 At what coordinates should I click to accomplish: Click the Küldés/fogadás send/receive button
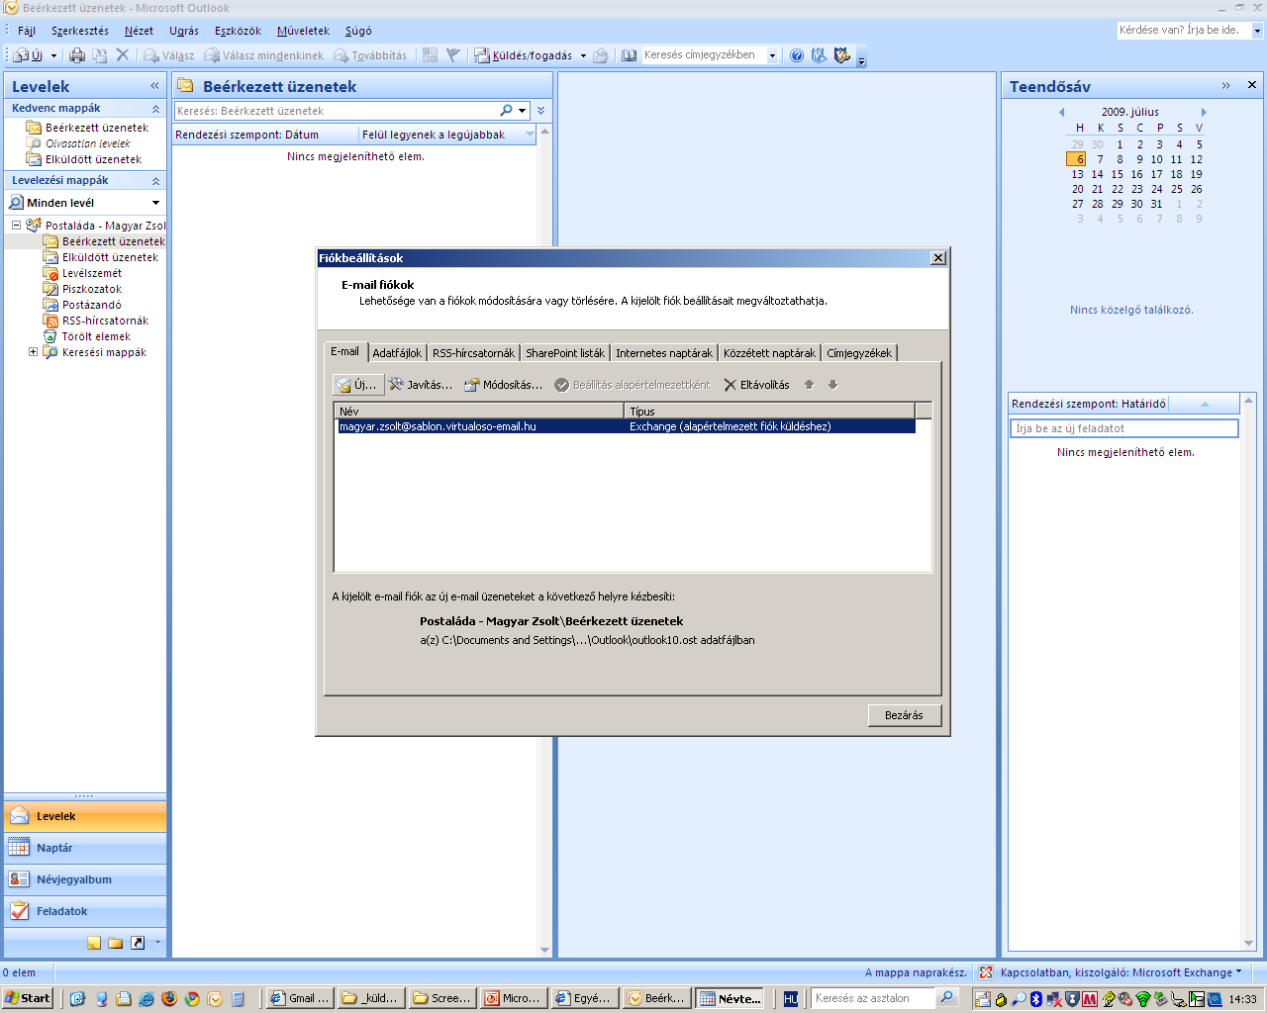click(524, 55)
